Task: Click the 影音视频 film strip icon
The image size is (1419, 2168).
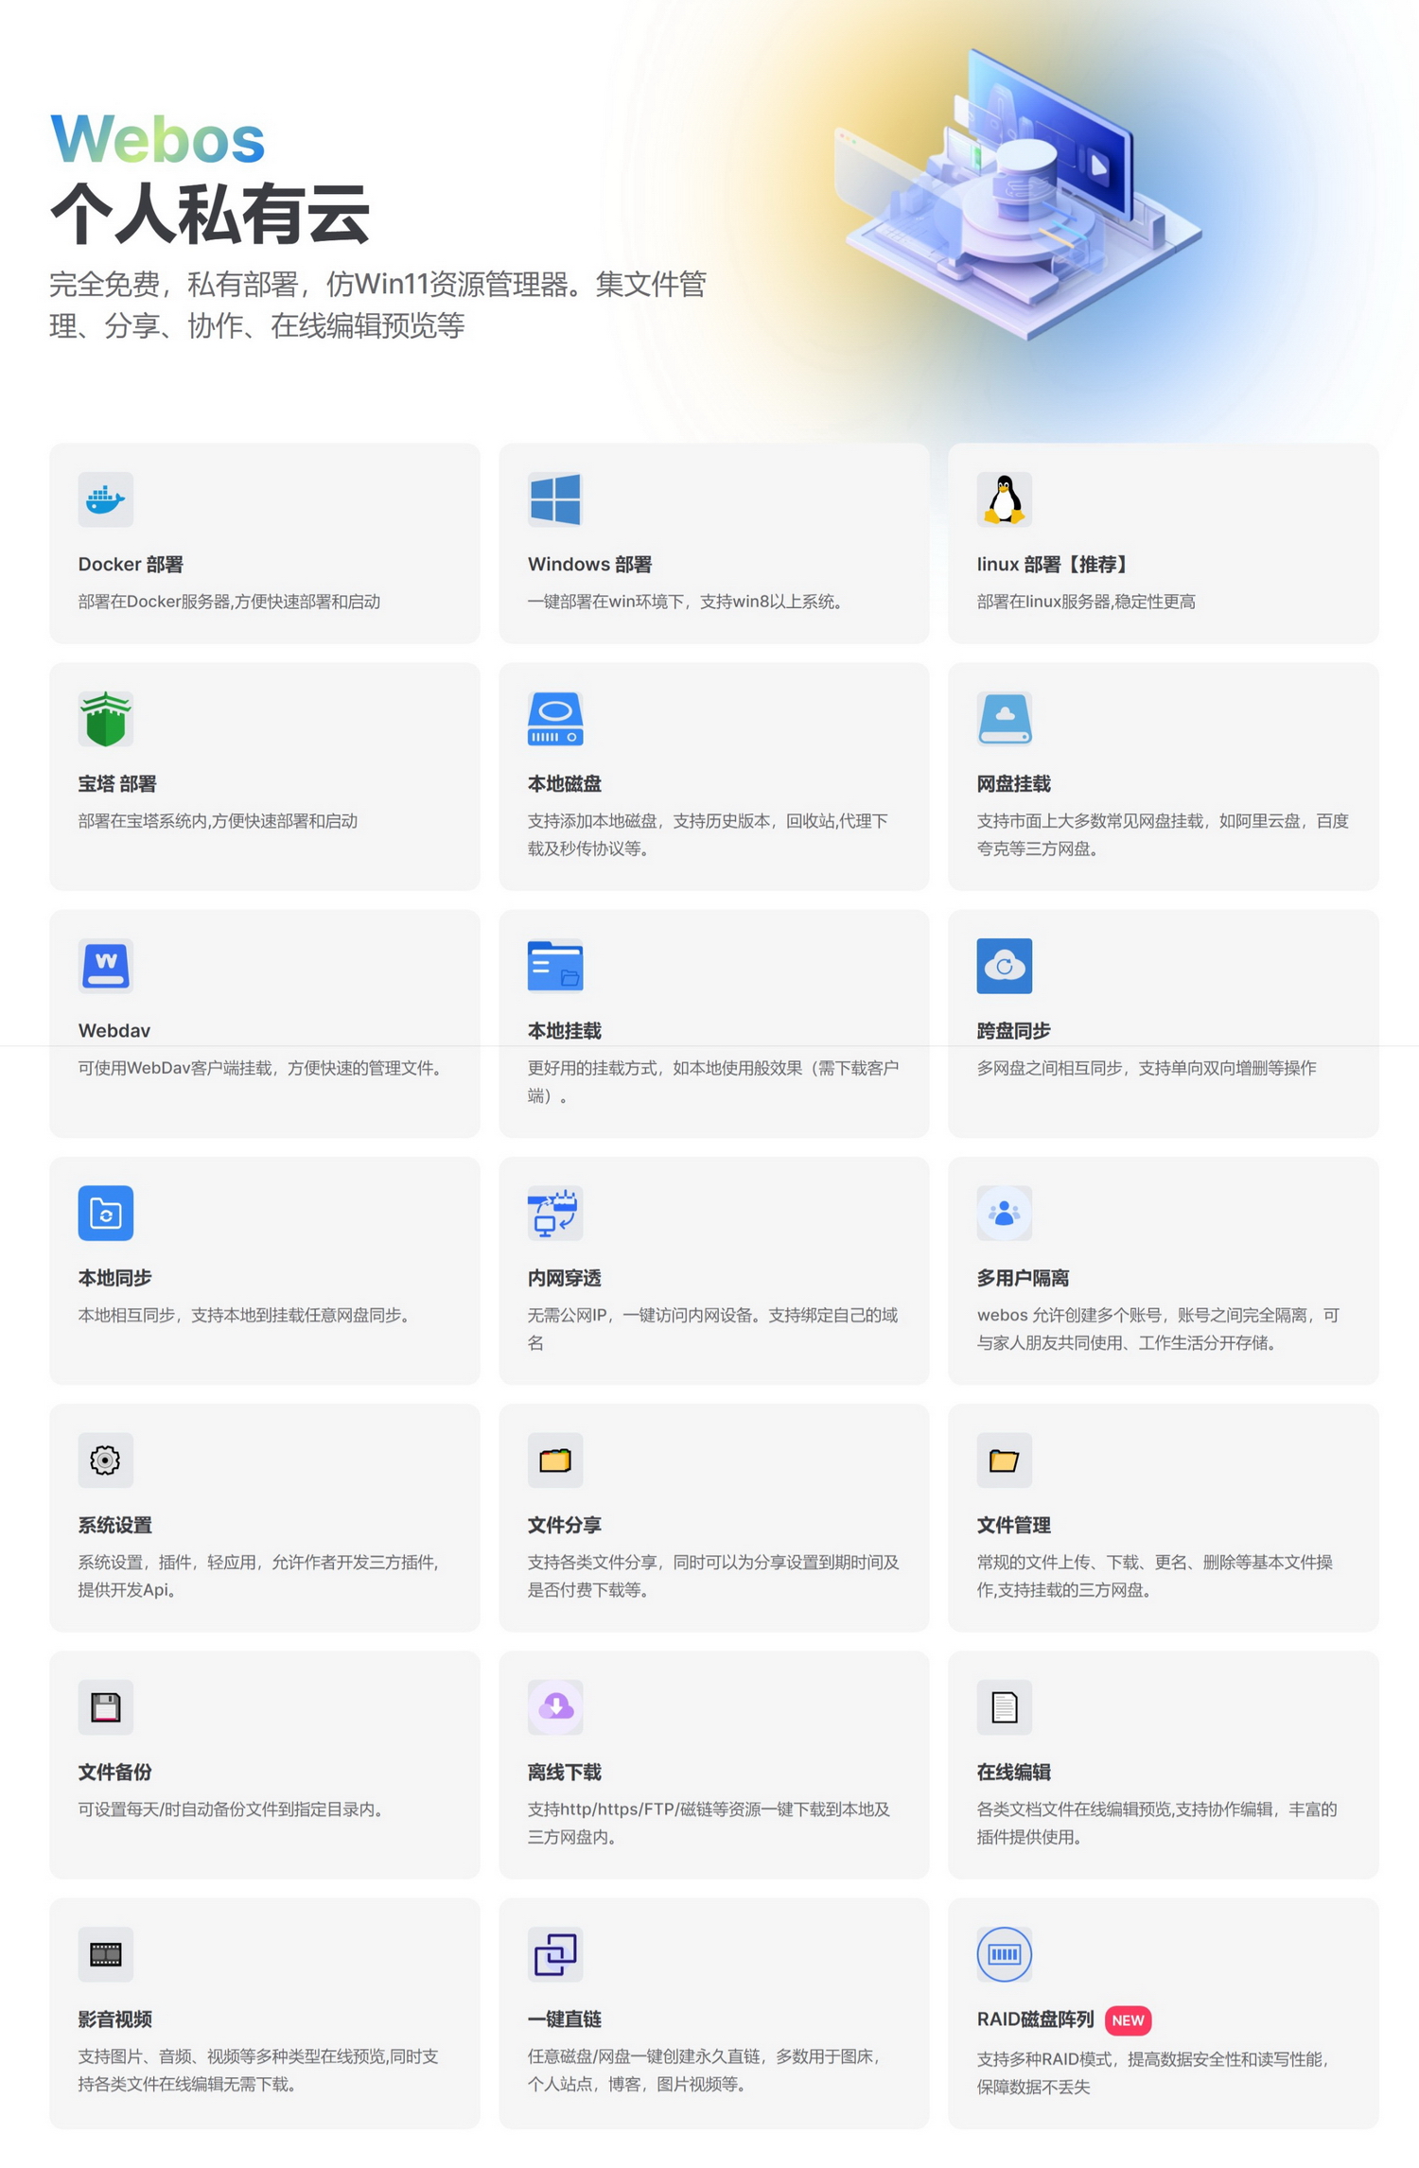Action: coord(105,1954)
